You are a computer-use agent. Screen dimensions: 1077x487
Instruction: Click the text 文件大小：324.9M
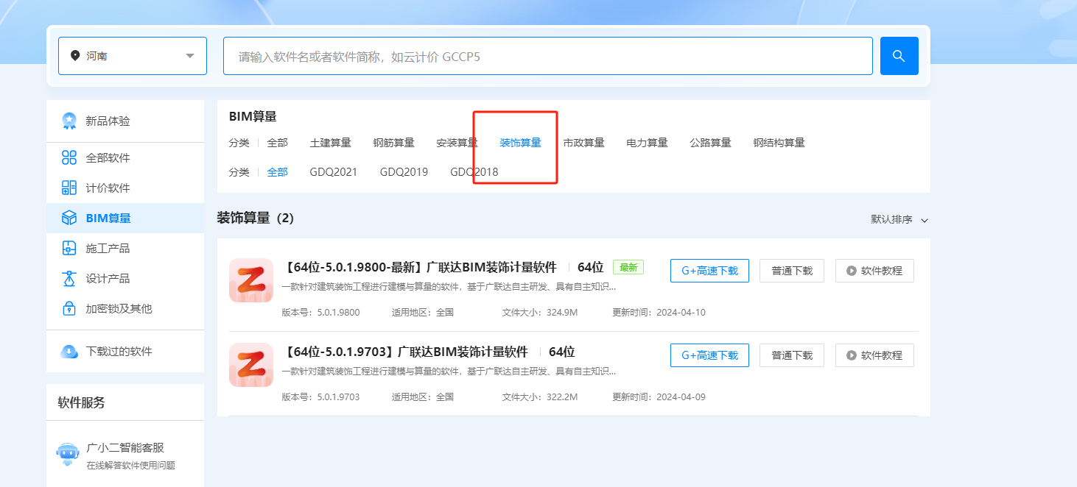(x=540, y=312)
